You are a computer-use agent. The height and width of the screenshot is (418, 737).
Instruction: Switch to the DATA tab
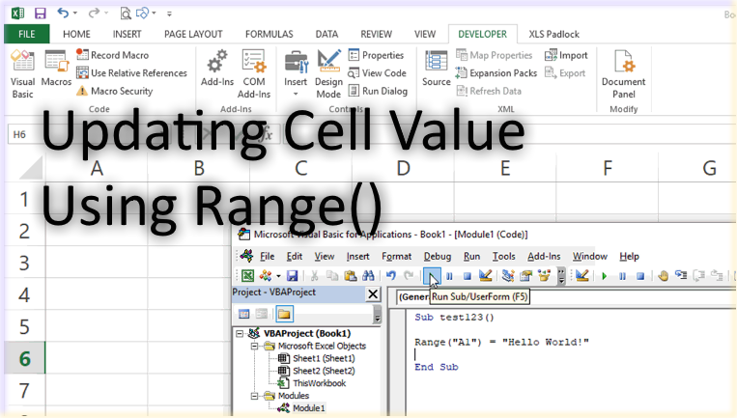pyautogui.click(x=326, y=34)
